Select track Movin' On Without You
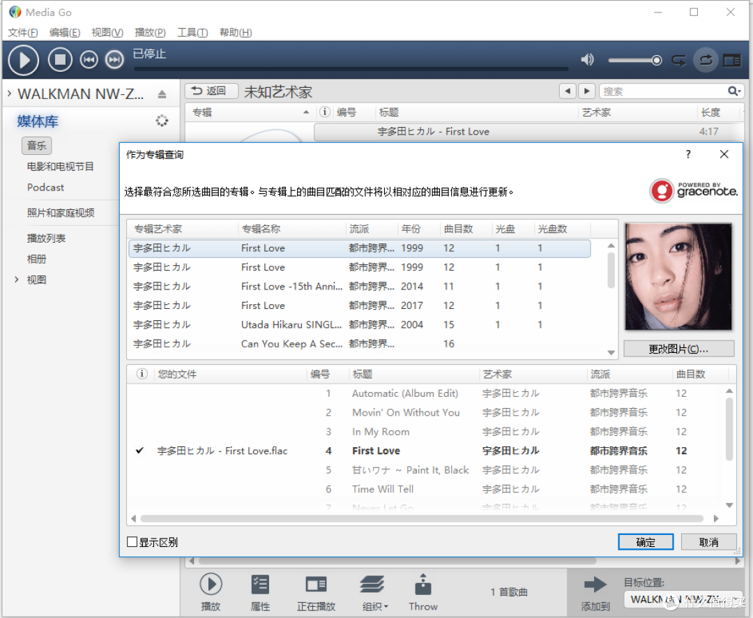753x618 pixels. click(x=406, y=413)
